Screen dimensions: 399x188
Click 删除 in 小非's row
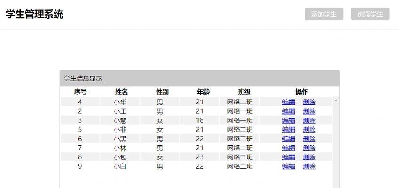(x=309, y=130)
